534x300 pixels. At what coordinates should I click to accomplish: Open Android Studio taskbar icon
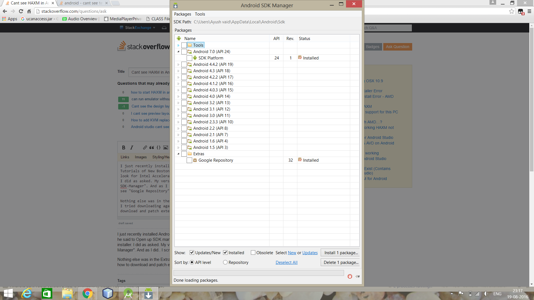128,293
